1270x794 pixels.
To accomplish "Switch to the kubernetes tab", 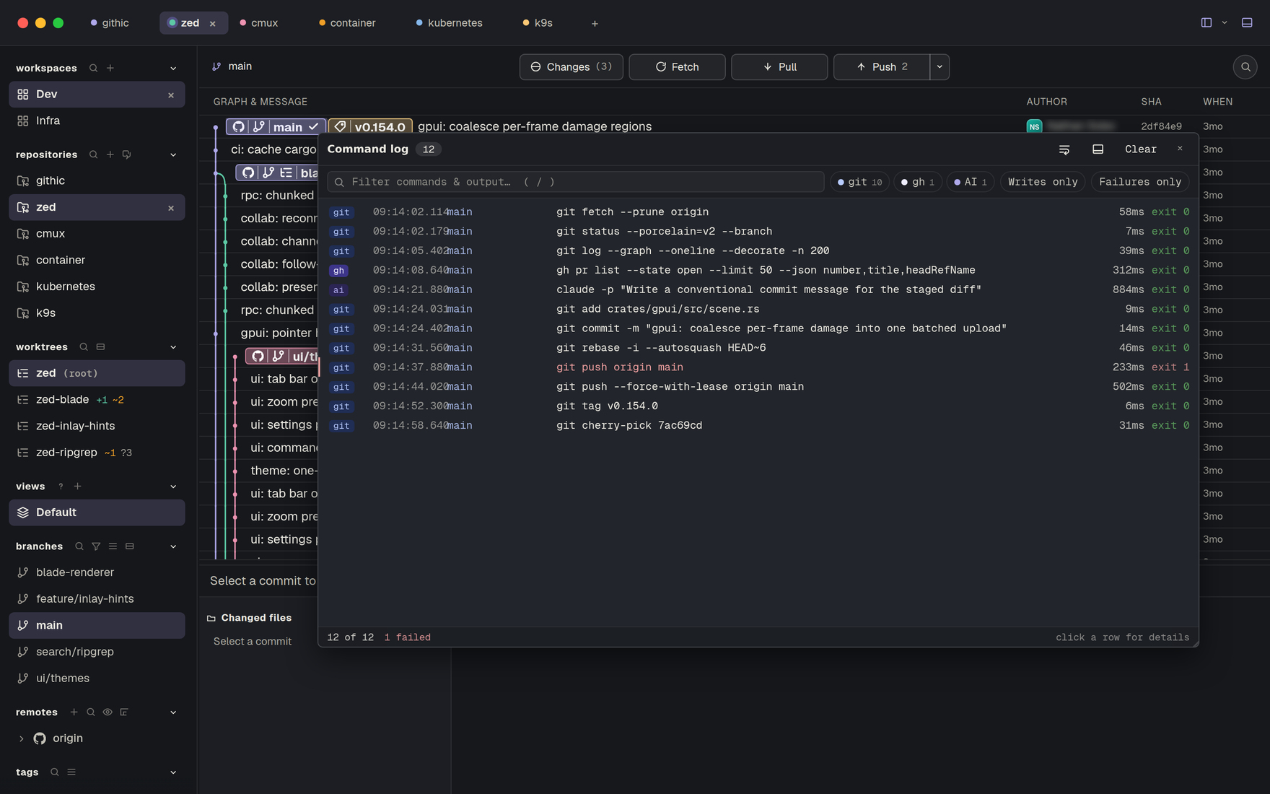I will point(449,23).
